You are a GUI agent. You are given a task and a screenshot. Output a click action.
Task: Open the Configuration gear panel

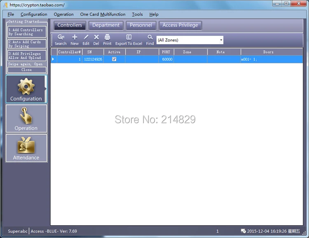26,89
